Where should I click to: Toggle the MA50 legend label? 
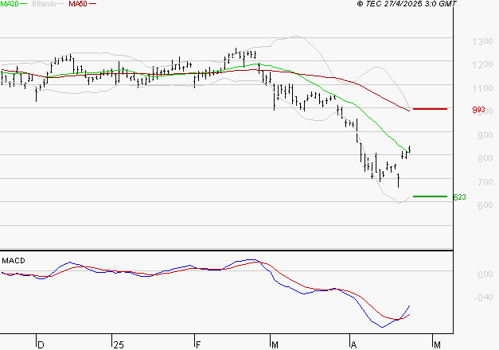78,4
